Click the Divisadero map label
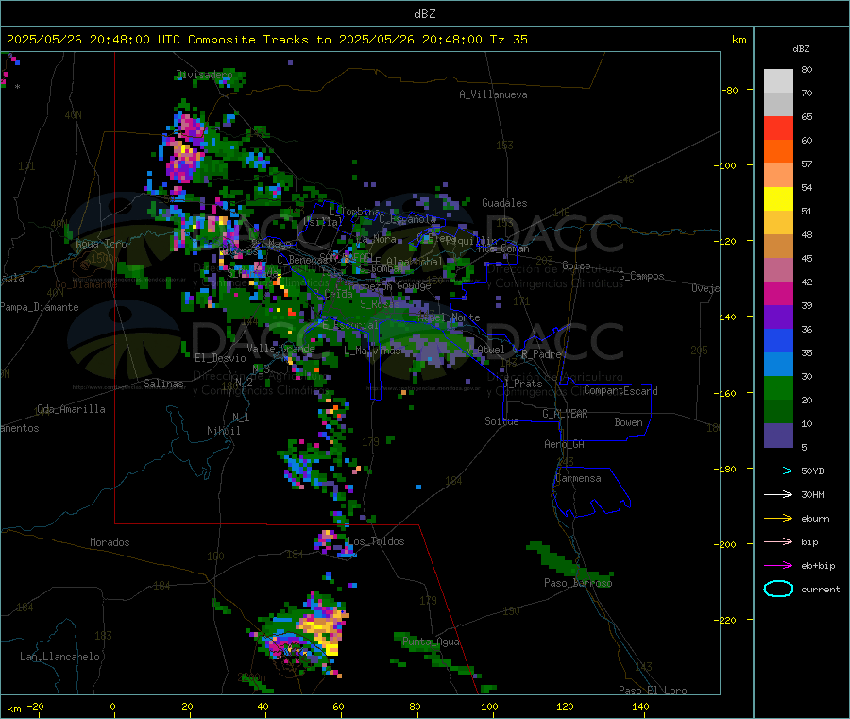Image resolution: width=850 pixels, height=719 pixels. point(204,75)
